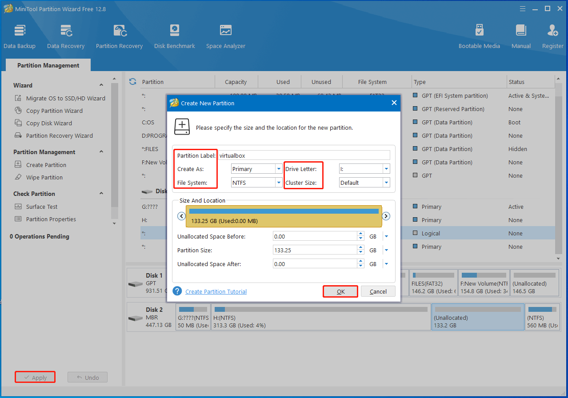Click OK in Create New Partition dialog
Screen dimensions: 568x398
click(x=340, y=291)
